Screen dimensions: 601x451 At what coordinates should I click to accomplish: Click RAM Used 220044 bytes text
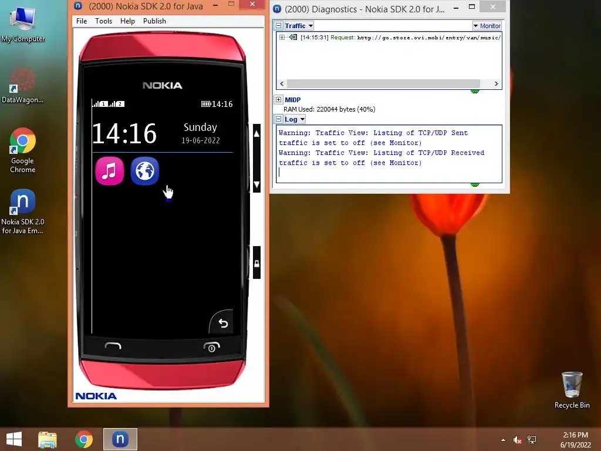329,109
